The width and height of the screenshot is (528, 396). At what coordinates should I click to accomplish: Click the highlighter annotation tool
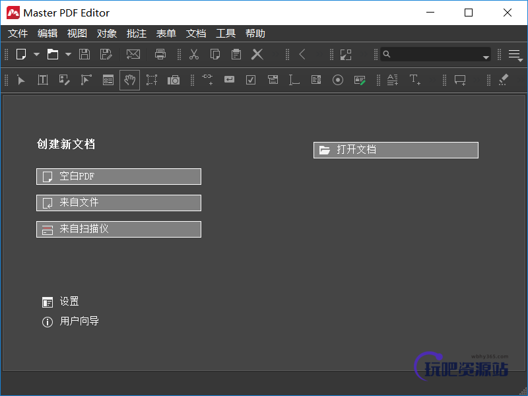tap(504, 80)
